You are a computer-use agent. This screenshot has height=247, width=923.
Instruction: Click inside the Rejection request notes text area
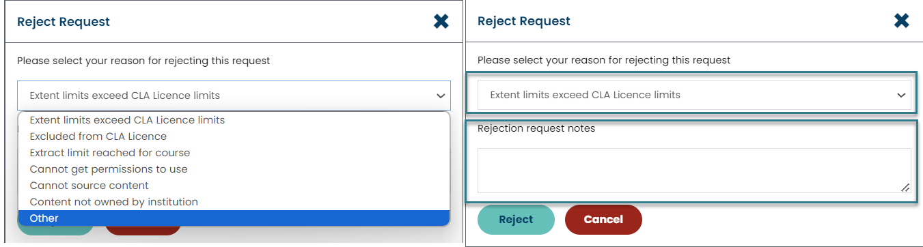pos(694,171)
